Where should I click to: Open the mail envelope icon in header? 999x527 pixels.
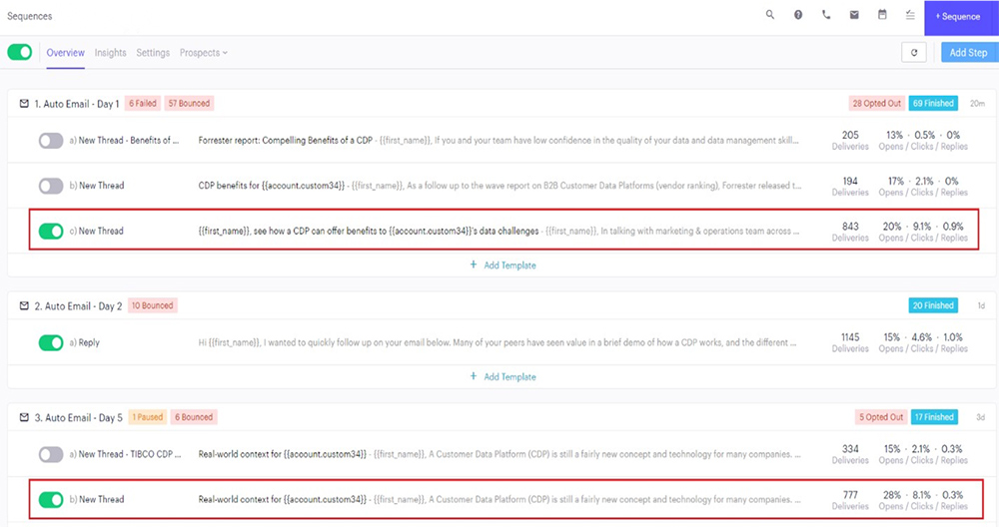tap(854, 15)
